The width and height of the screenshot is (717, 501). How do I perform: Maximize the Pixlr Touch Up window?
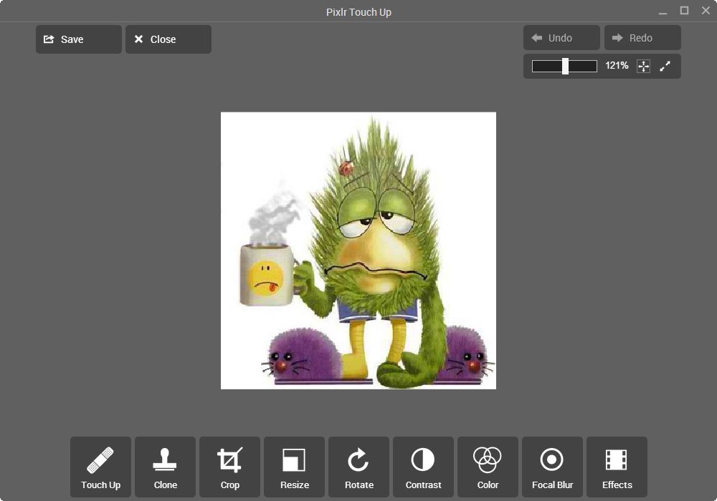[684, 11]
